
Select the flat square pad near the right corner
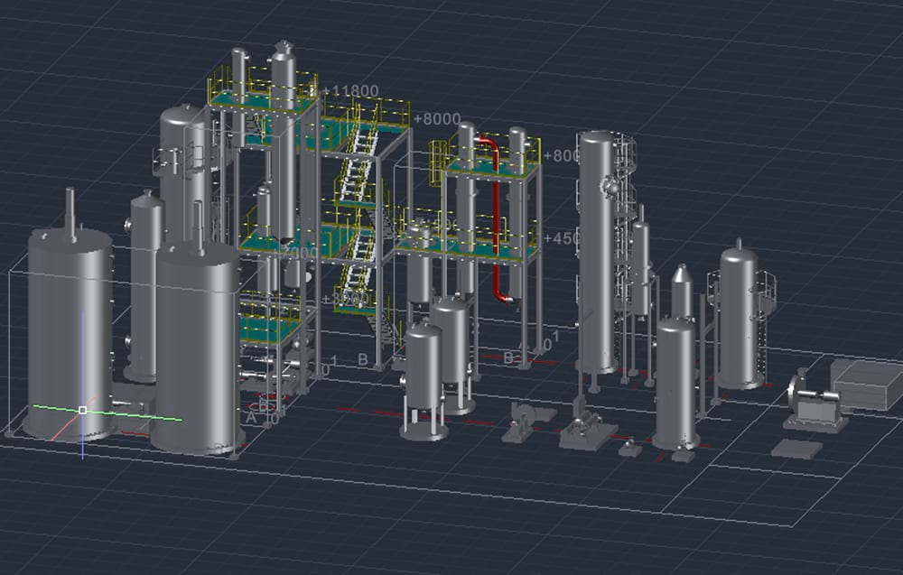coord(796,449)
